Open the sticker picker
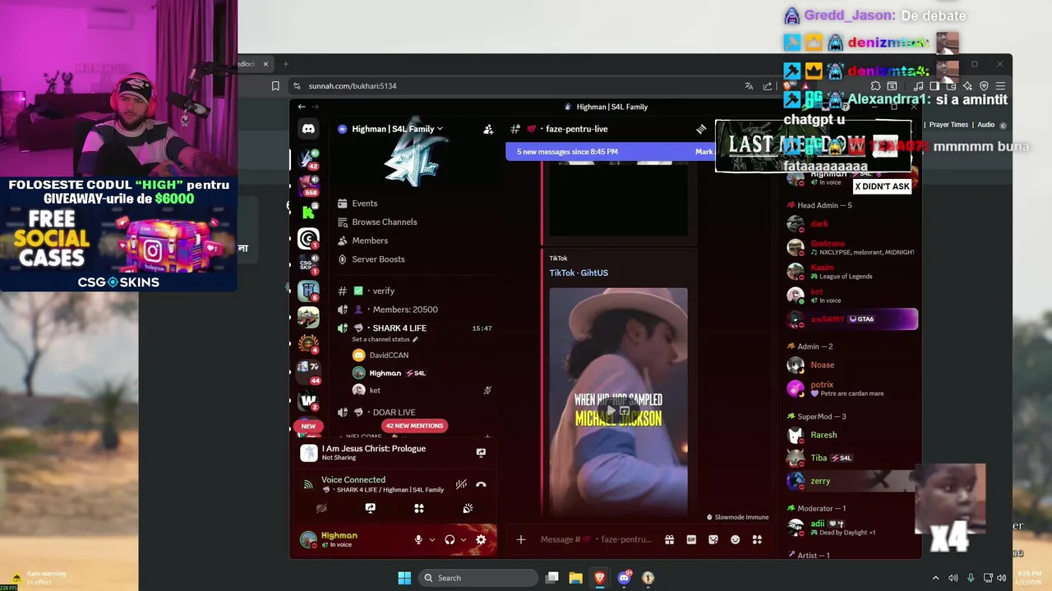The height and width of the screenshot is (591, 1052). click(713, 539)
